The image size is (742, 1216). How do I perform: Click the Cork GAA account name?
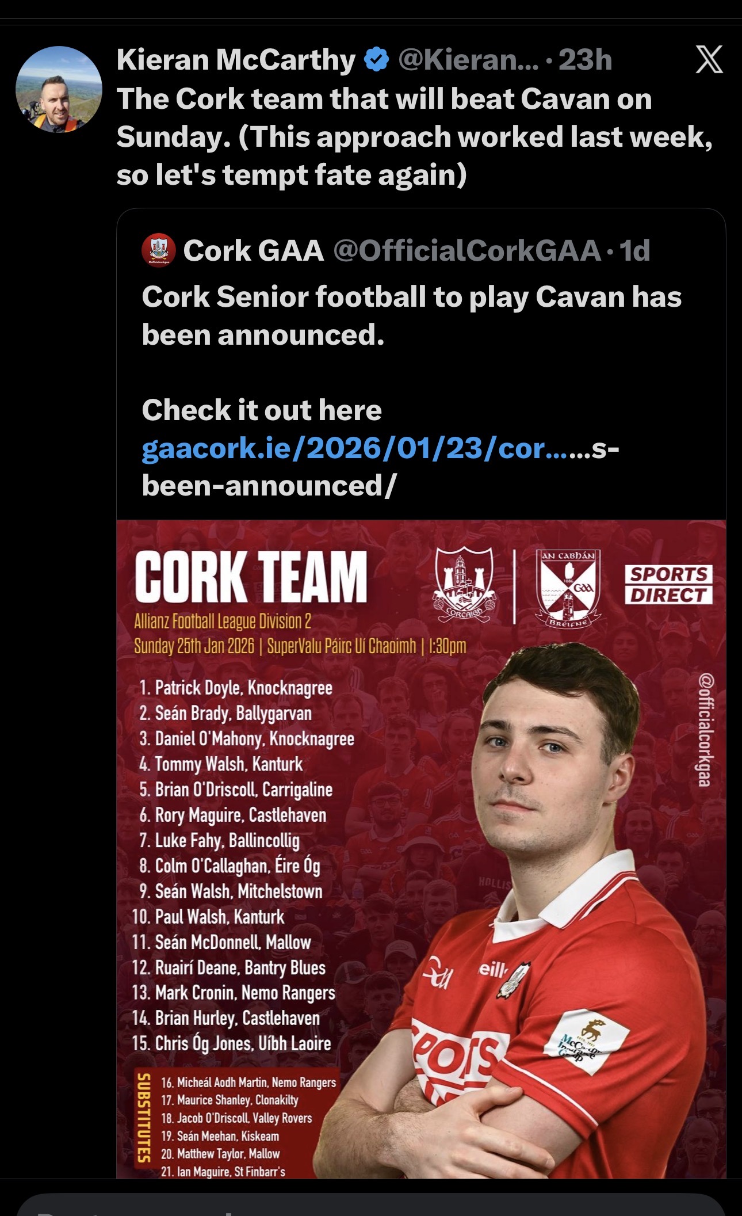253,250
